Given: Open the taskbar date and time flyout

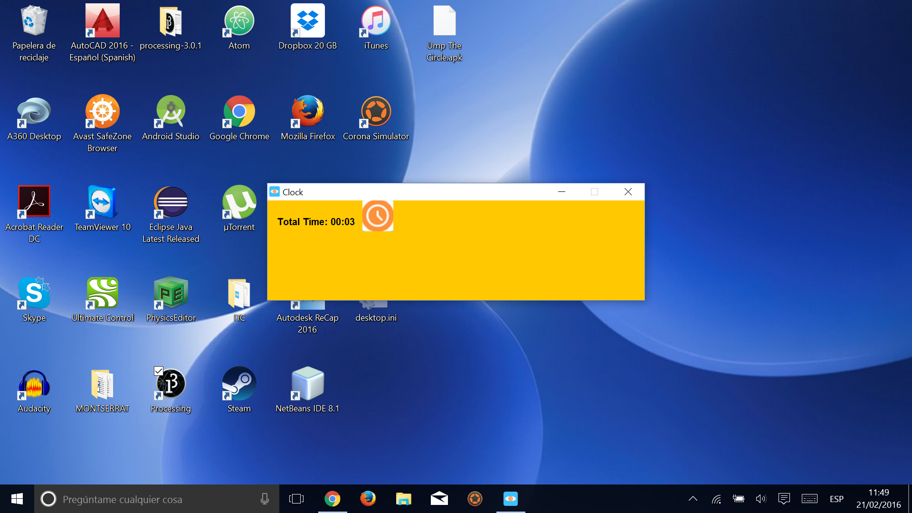Looking at the screenshot, I should [x=878, y=499].
